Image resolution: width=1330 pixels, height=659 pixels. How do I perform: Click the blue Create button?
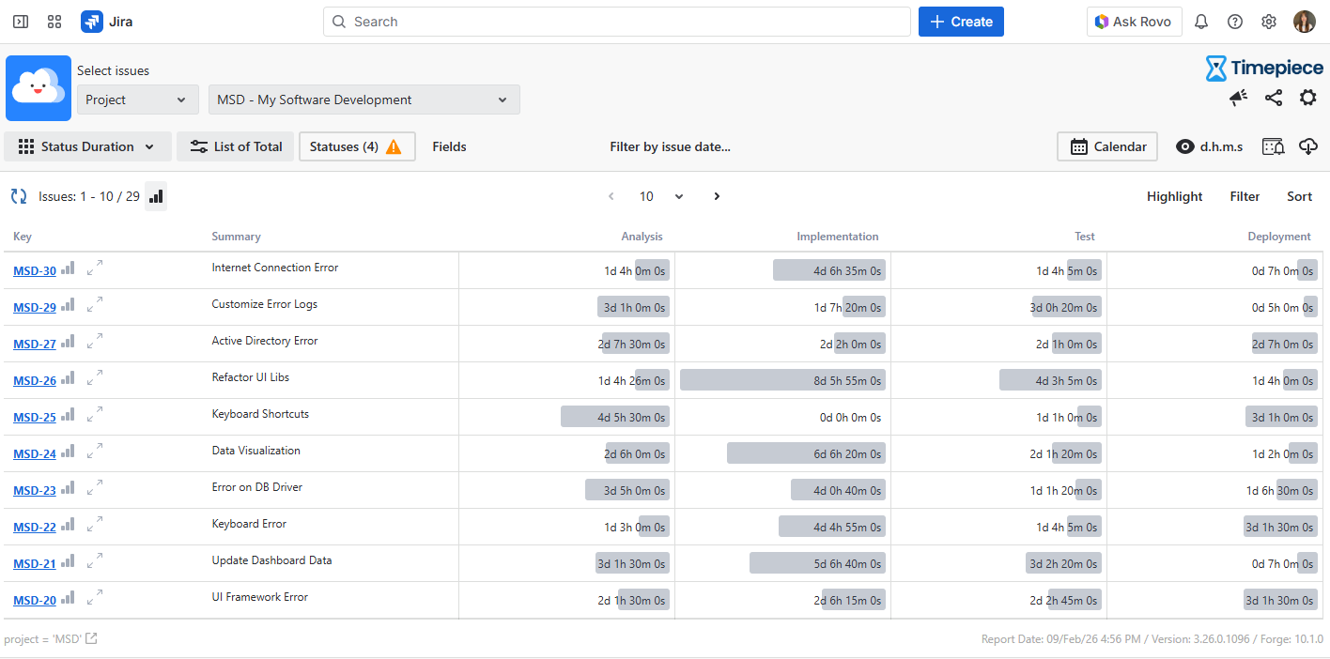click(x=961, y=22)
